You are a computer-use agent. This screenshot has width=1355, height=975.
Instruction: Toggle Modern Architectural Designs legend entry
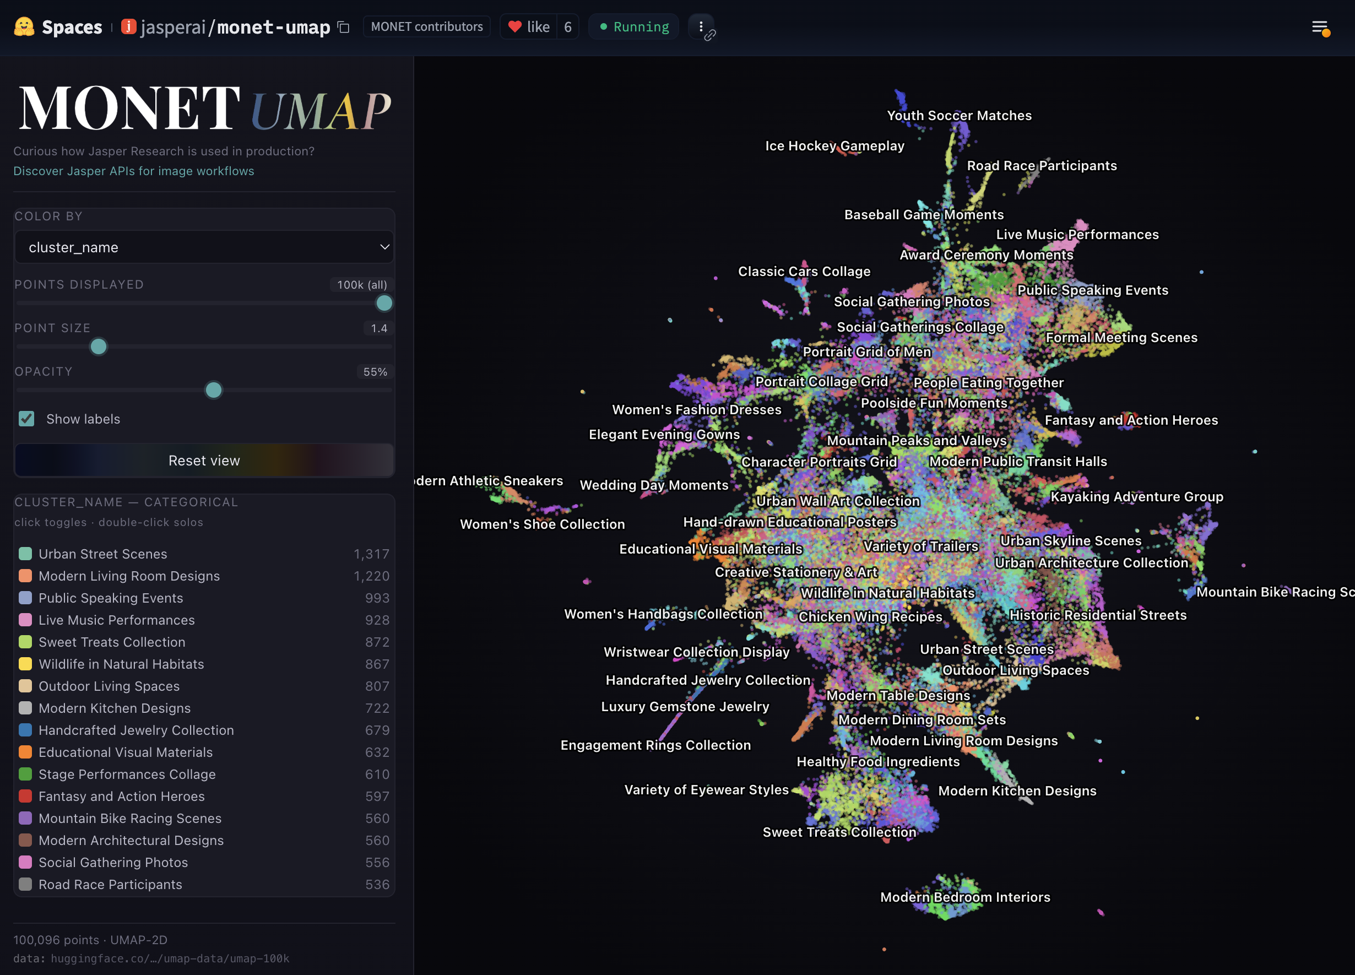(204, 841)
